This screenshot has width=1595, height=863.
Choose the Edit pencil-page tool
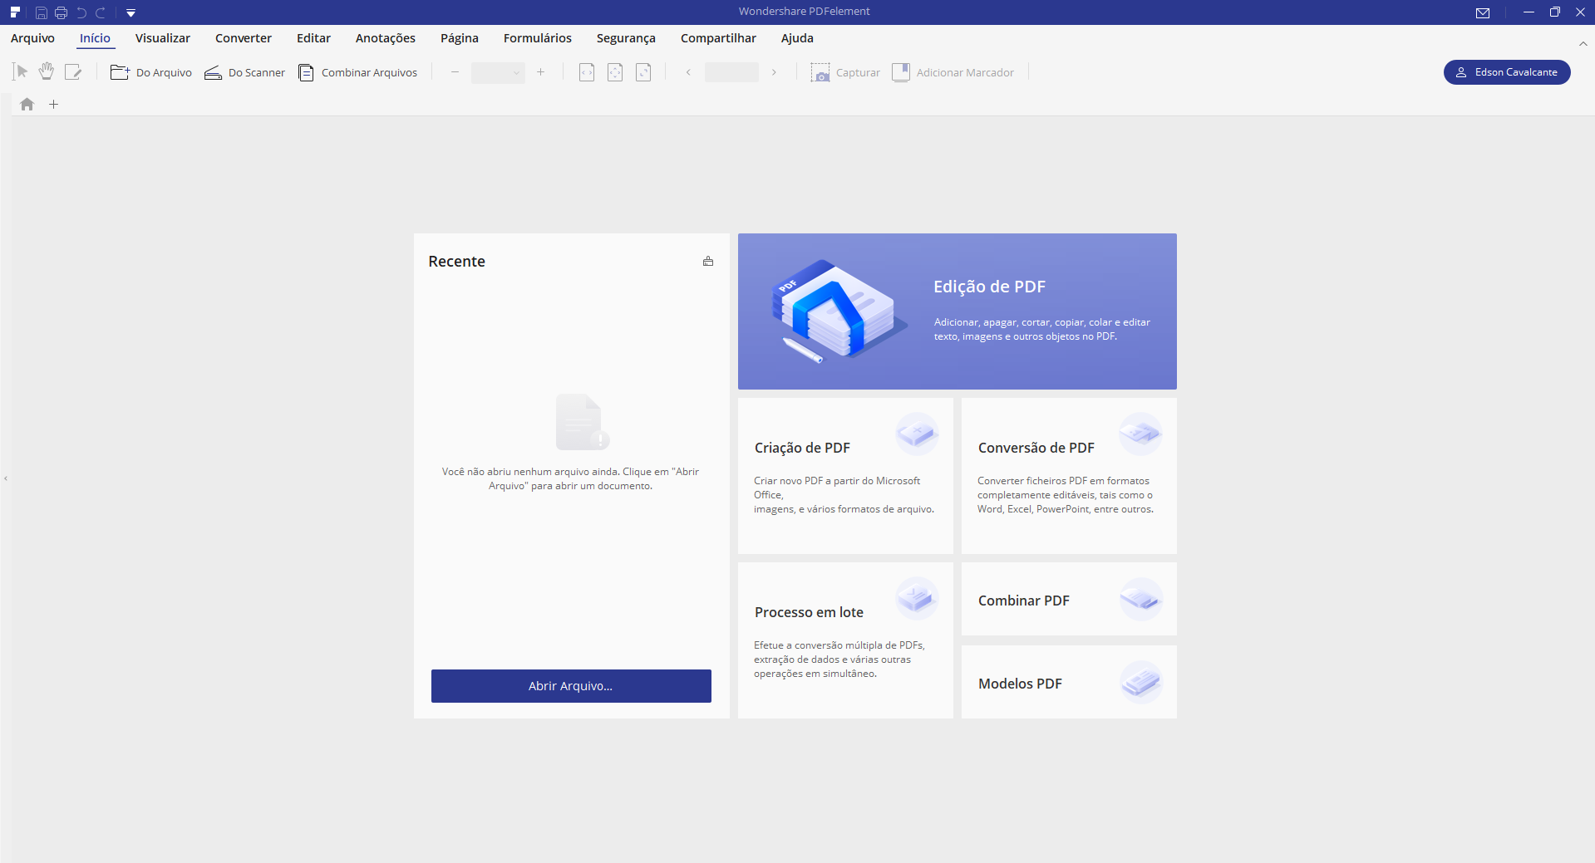click(73, 72)
